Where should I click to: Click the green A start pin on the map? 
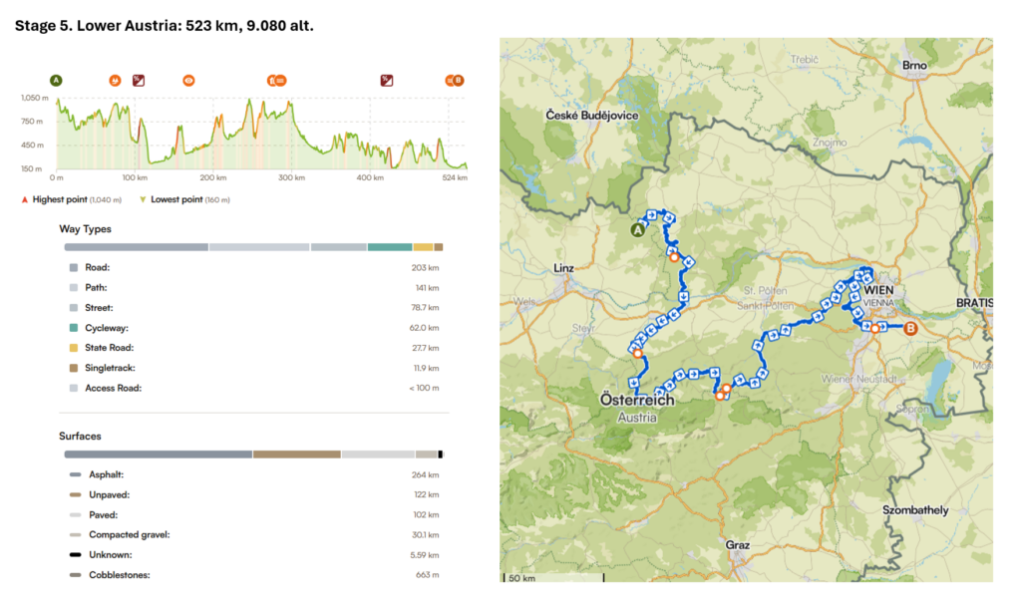coord(637,230)
